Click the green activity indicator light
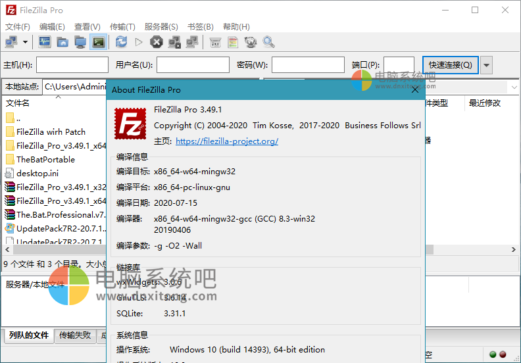Screen dimensions: 521x363 coord(493,354)
